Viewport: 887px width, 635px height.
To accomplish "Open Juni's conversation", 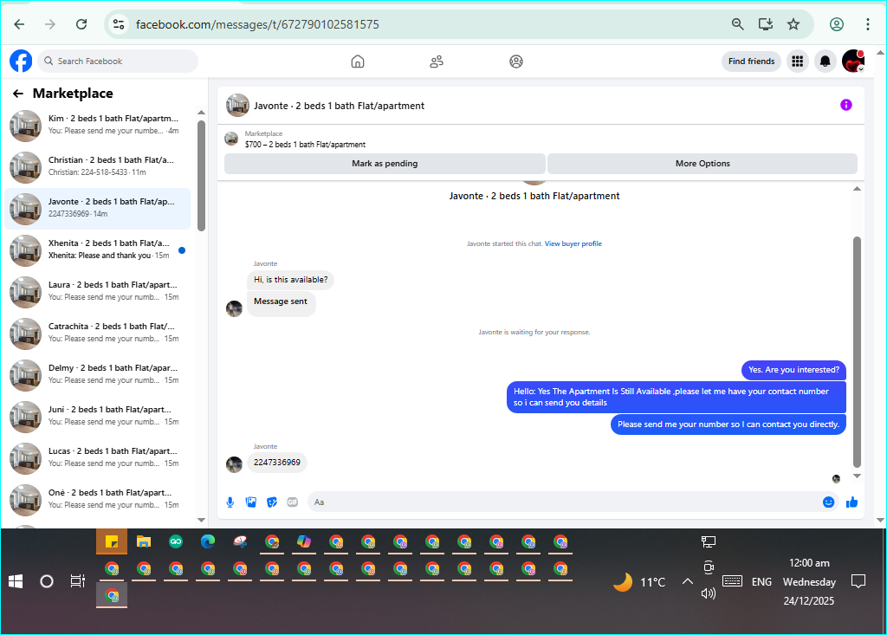I will [97, 417].
